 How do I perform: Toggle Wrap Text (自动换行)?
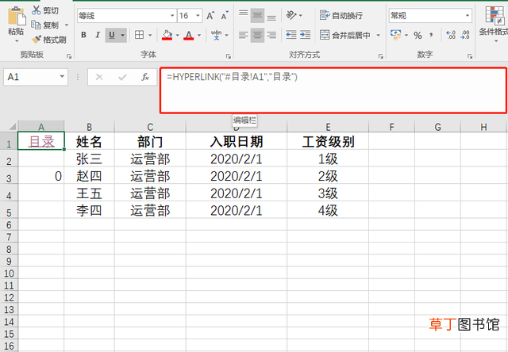point(341,15)
